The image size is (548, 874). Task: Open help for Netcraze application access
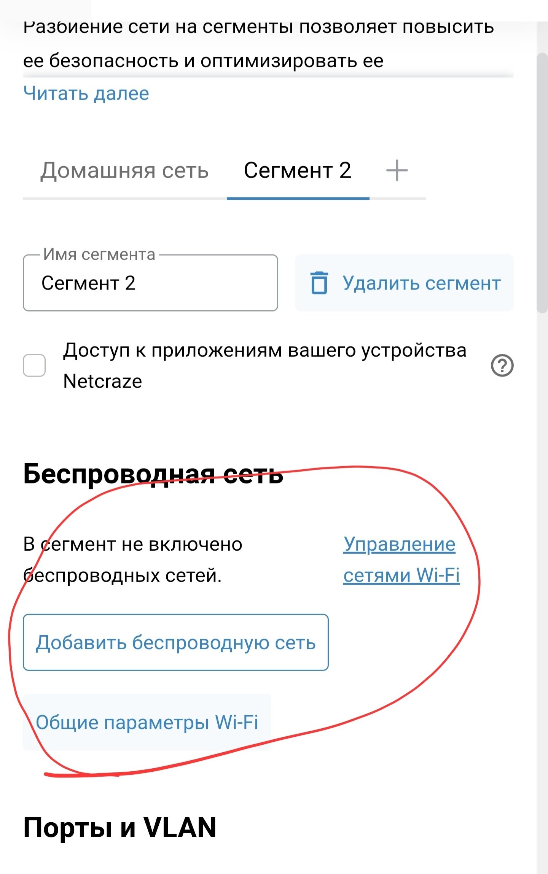[x=502, y=365]
